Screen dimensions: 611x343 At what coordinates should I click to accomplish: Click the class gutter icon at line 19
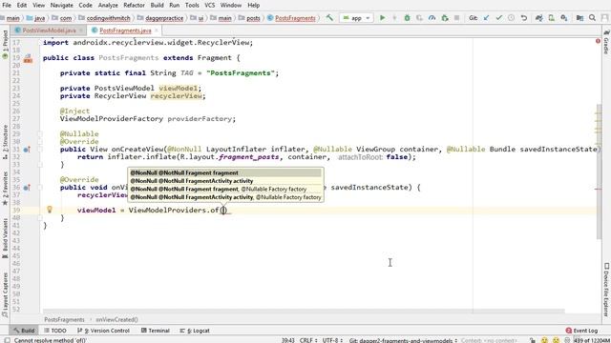[28, 58]
